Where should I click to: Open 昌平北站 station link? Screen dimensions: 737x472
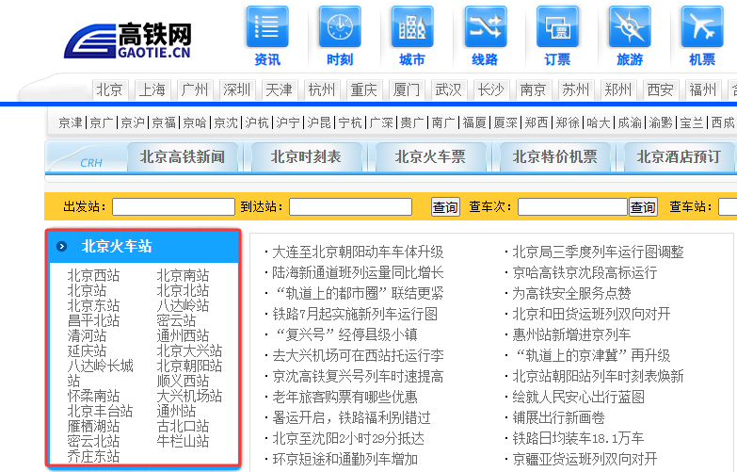point(93,320)
